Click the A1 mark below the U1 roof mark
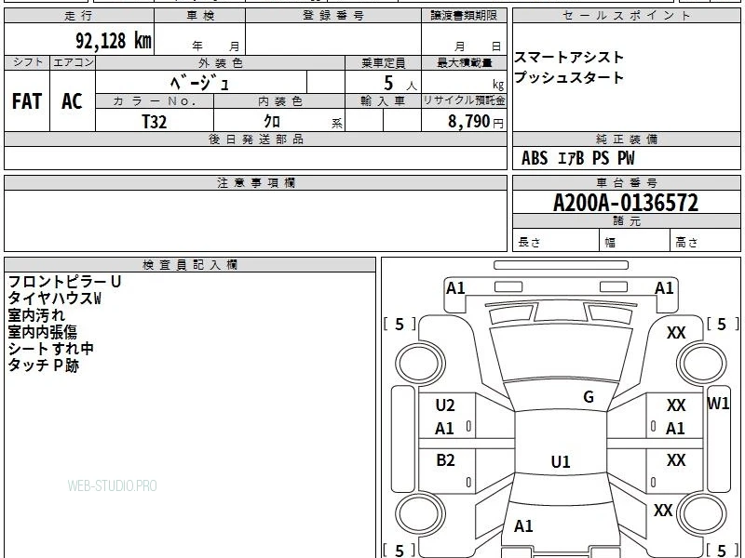Screen dimensions: 745x558 pyautogui.click(x=523, y=525)
